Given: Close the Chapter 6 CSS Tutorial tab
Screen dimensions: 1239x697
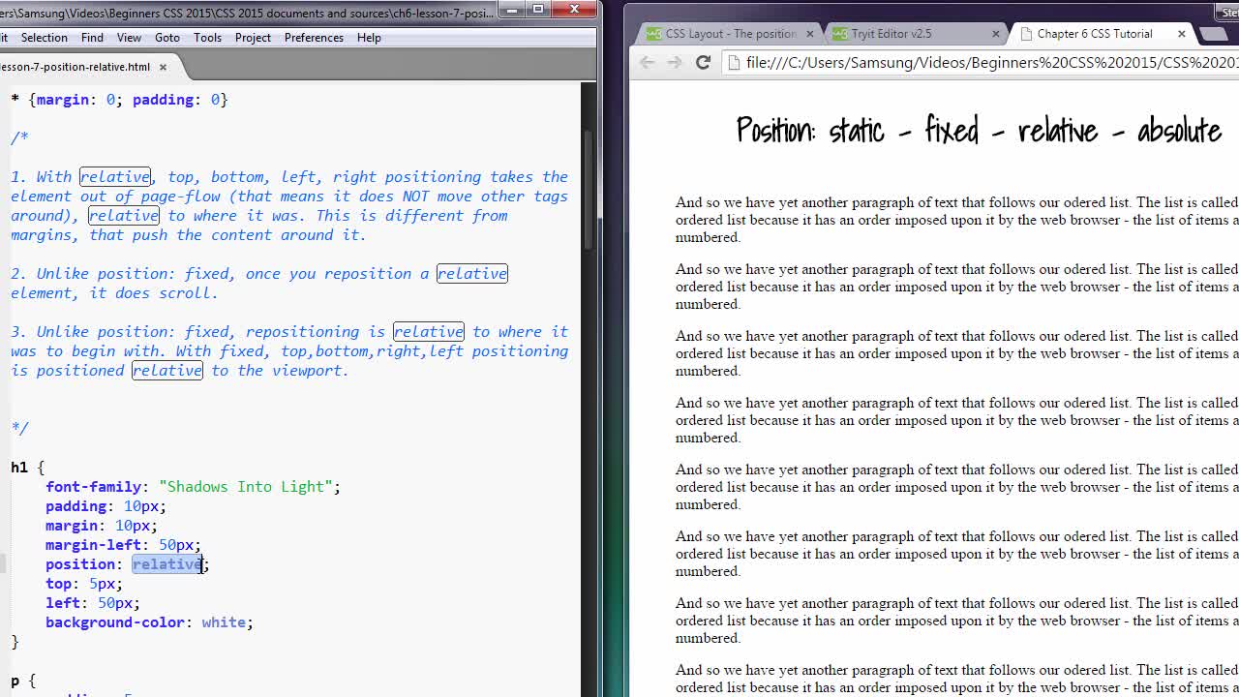Looking at the screenshot, I should 1182,34.
